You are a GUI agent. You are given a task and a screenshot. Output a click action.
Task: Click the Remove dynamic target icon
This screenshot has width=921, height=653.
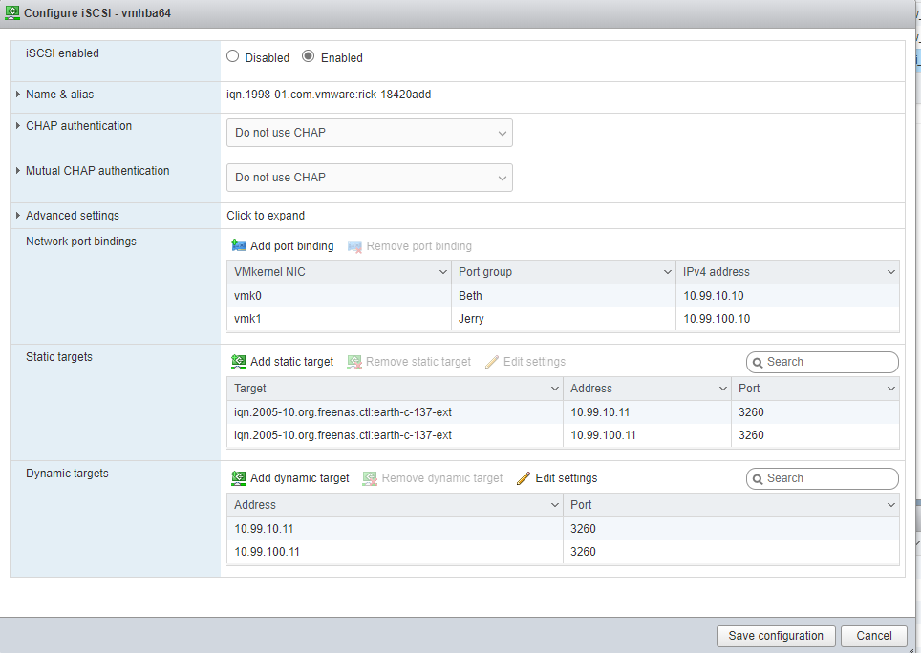click(x=370, y=478)
